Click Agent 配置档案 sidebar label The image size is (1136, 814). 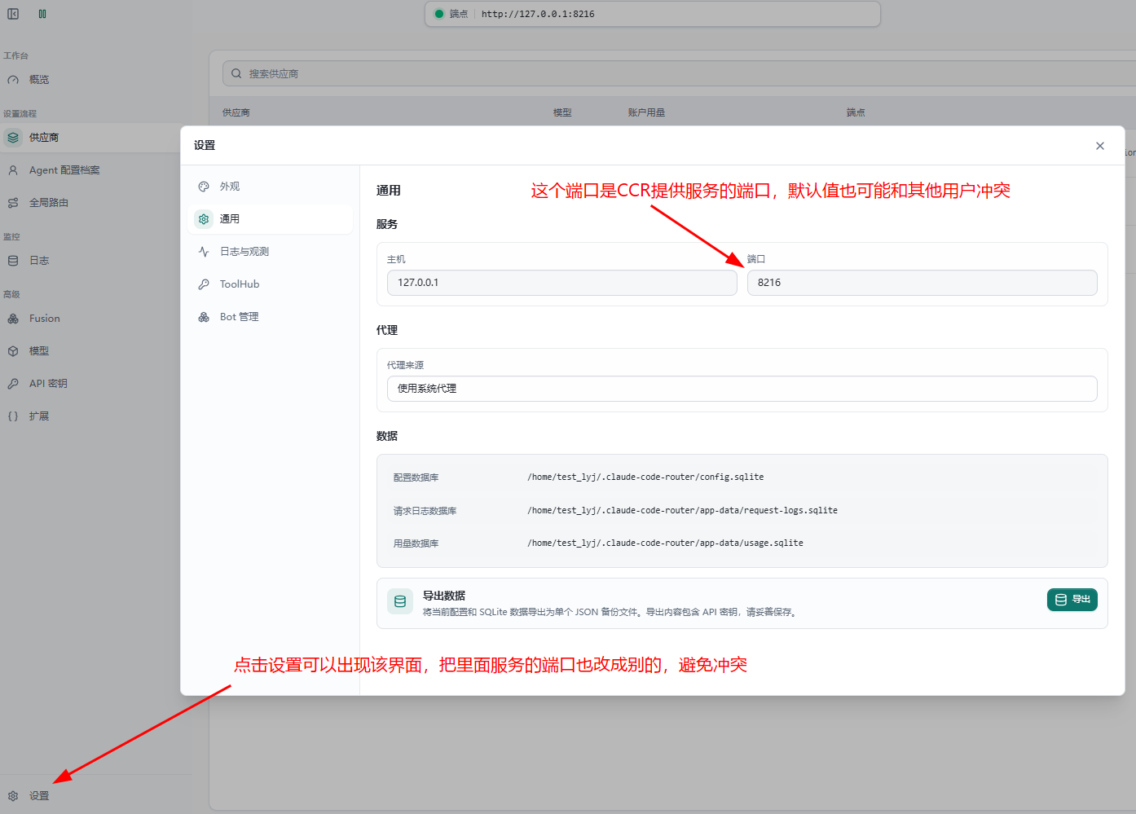tap(64, 170)
